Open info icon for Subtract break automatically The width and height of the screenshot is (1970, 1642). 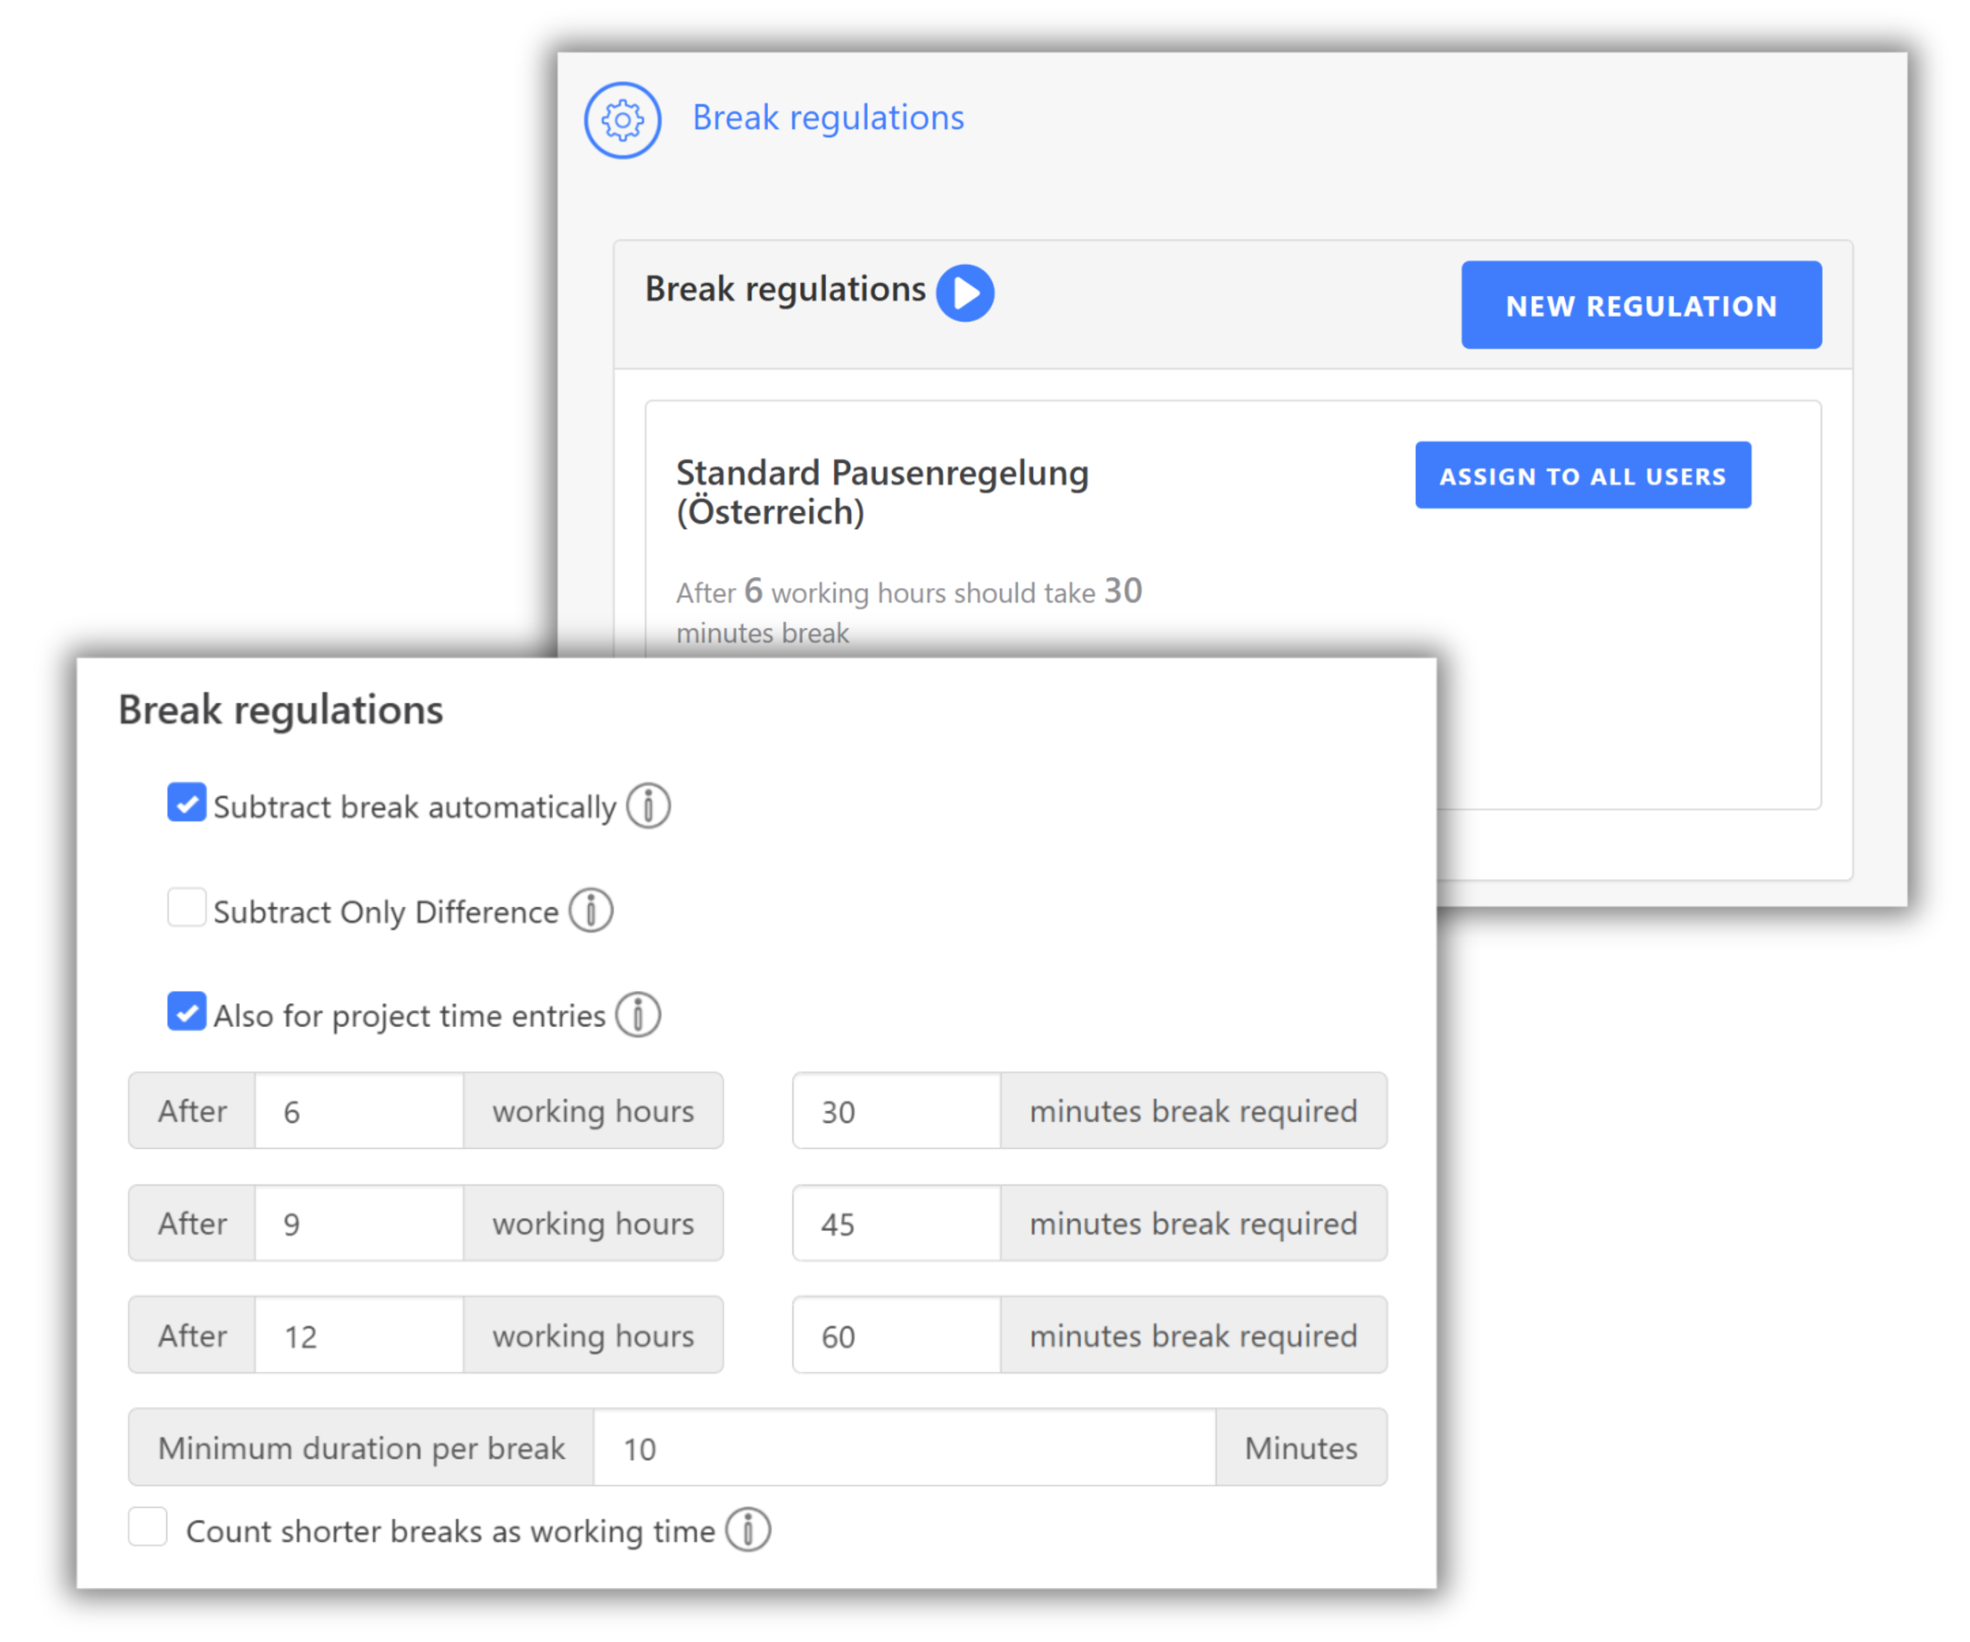648,806
